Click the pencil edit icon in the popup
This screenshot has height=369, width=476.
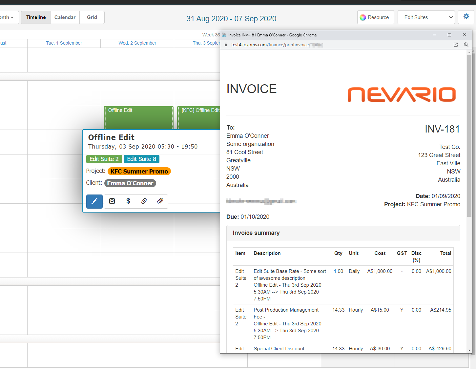[94, 201]
